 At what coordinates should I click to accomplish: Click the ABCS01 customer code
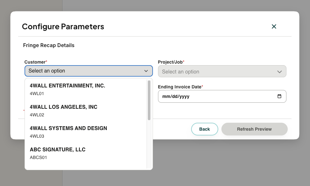38,158
